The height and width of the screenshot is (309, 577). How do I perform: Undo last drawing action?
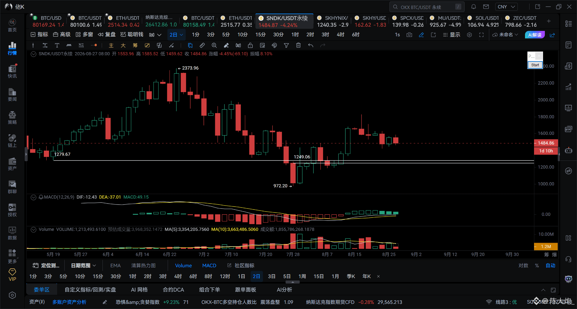(311, 45)
